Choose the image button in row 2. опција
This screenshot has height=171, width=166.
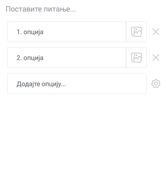point(136,58)
